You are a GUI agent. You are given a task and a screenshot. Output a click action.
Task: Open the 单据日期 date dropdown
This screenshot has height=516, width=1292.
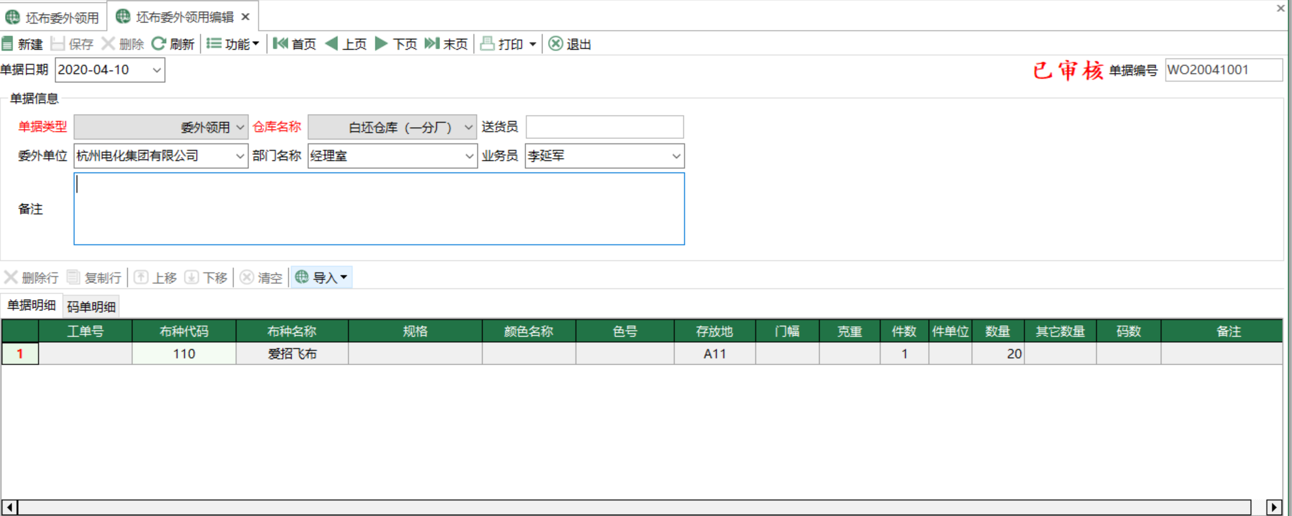(x=157, y=70)
